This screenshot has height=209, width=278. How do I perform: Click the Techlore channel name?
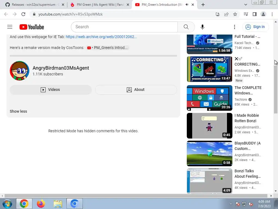(x=241, y=100)
